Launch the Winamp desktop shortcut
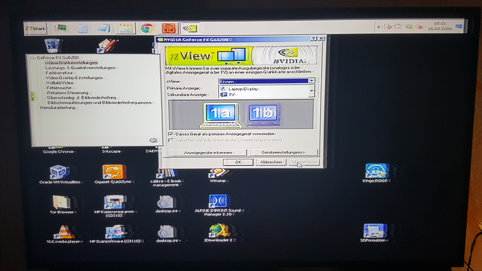Viewport: 482px width, 271px height. (219, 175)
